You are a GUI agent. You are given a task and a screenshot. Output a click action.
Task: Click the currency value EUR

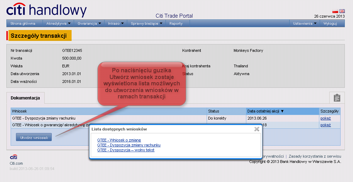(66, 66)
